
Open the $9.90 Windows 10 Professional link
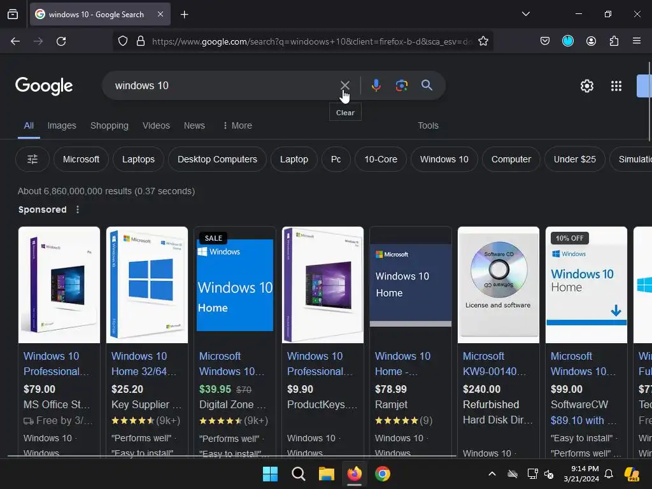320,364
